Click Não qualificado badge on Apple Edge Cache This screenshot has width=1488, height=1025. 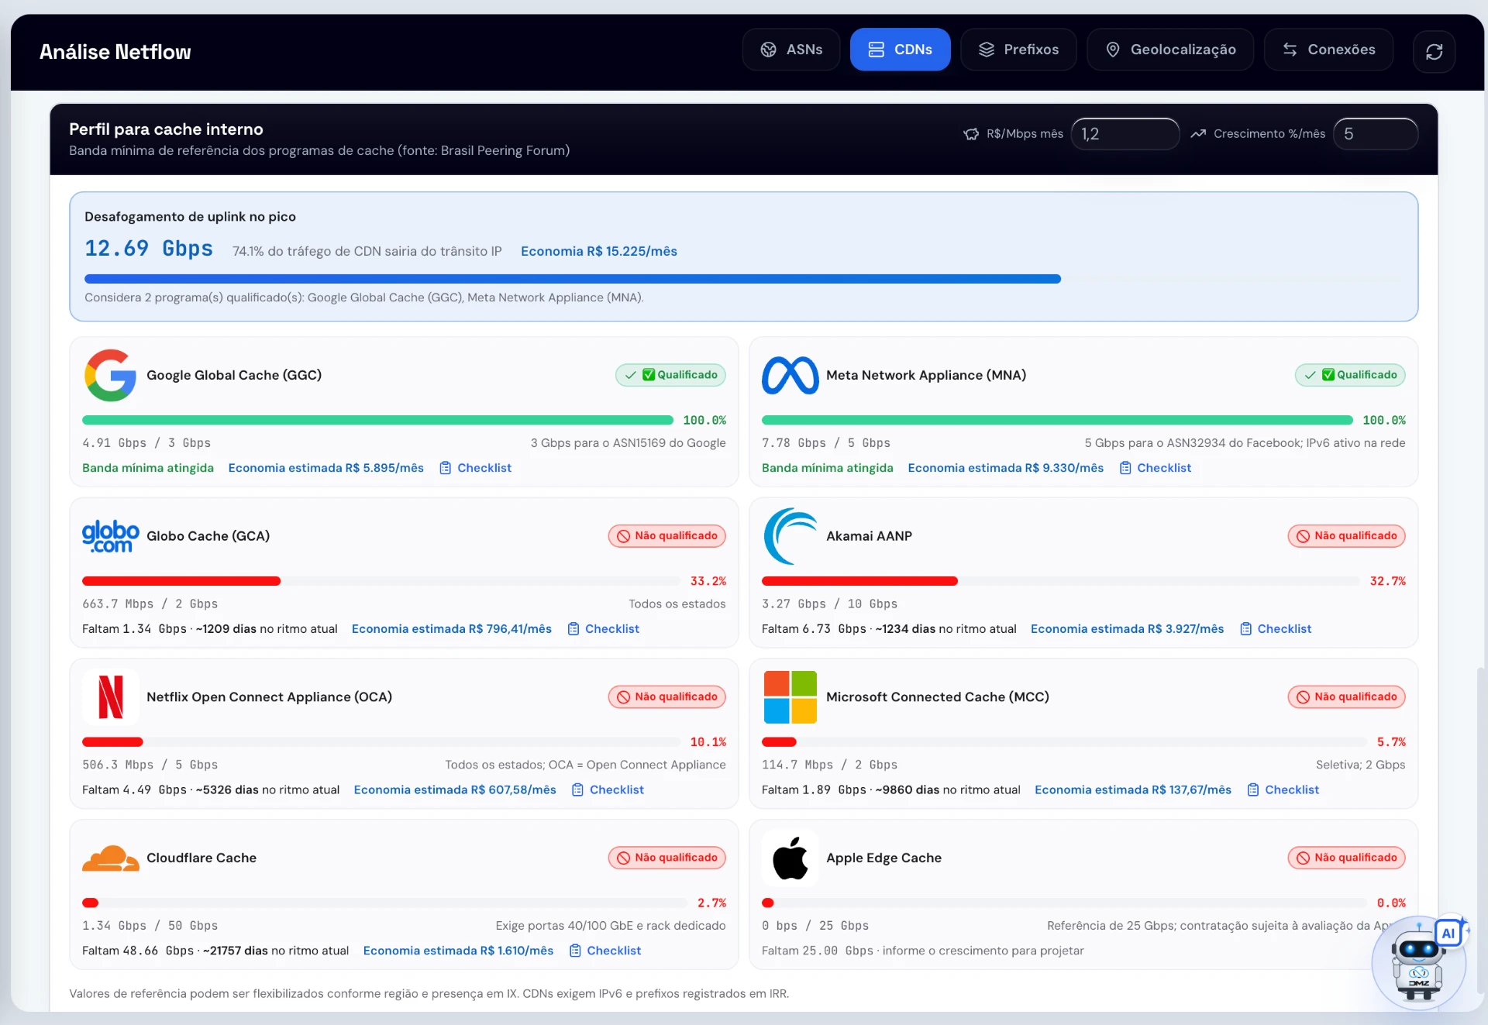1347,858
